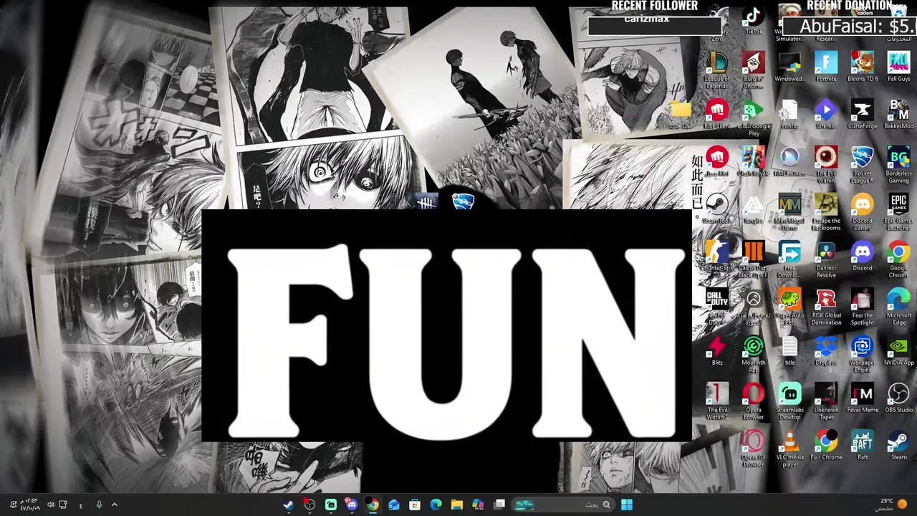Launch Epic Games Launcher shortcut

click(x=898, y=212)
